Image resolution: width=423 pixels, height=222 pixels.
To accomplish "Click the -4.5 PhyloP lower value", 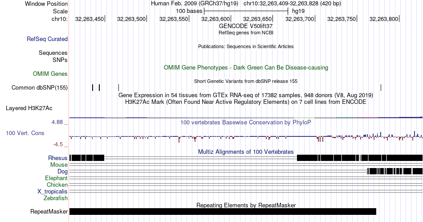I will [58, 144].
